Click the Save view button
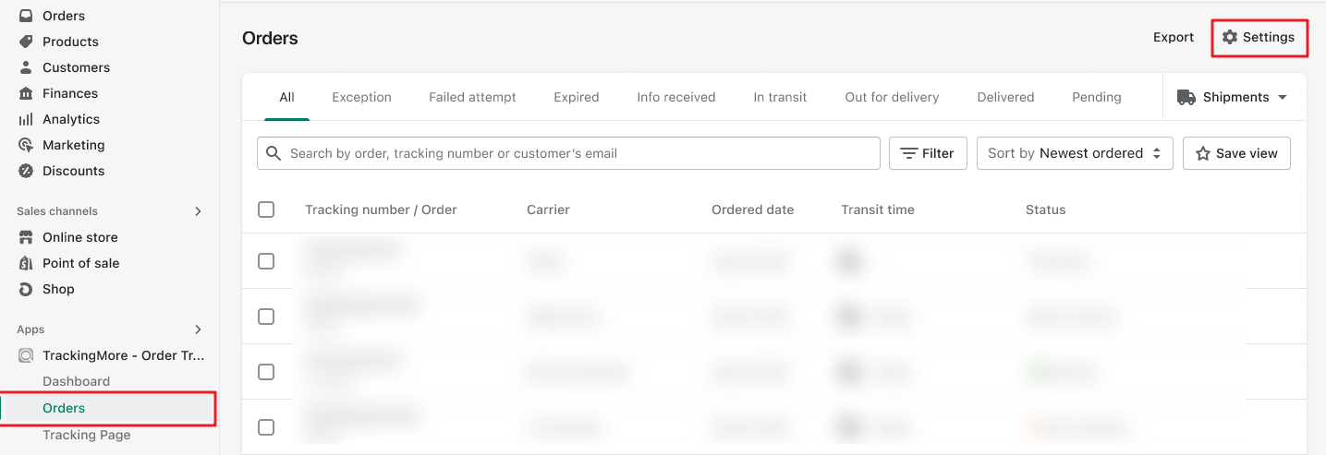This screenshot has width=1326, height=455. coord(1236,153)
